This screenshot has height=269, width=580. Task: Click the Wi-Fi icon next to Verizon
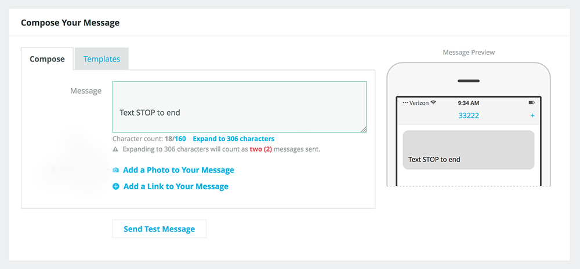(x=433, y=102)
